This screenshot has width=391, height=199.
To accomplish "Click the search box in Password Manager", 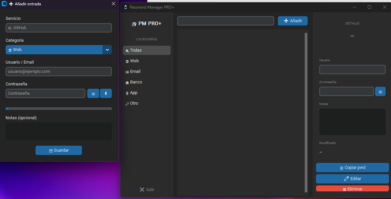I will tap(226, 21).
